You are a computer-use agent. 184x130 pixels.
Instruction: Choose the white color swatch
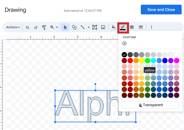177,55
